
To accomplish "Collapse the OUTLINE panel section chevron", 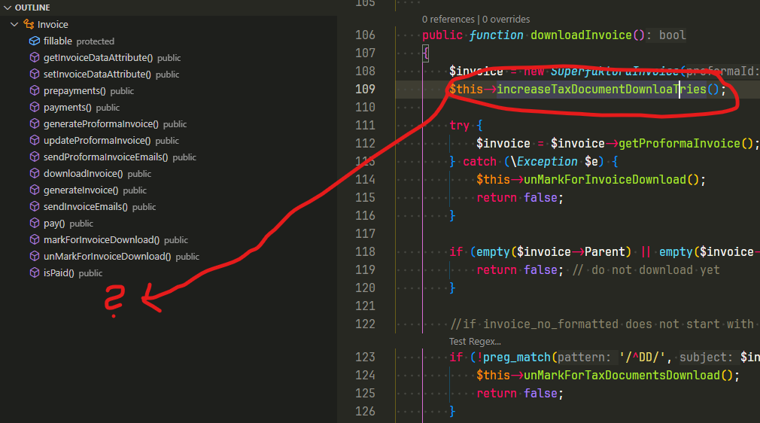I will [8, 8].
